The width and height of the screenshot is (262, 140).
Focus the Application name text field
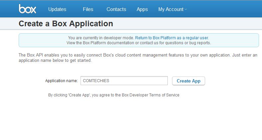click(124, 81)
